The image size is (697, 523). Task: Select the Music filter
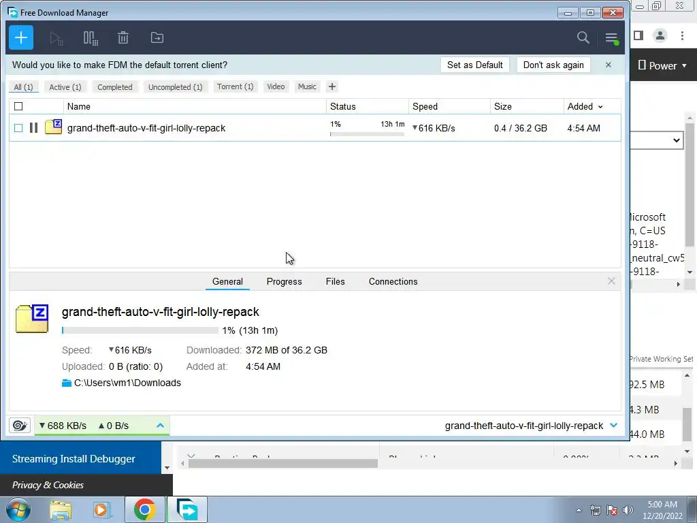click(x=307, y=86)
